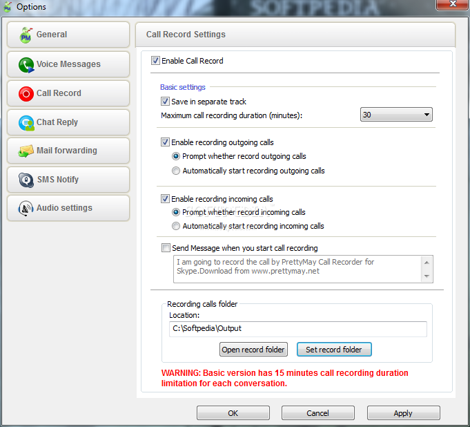Open the General settings section

pyautogui.click(x=68, y=35)
